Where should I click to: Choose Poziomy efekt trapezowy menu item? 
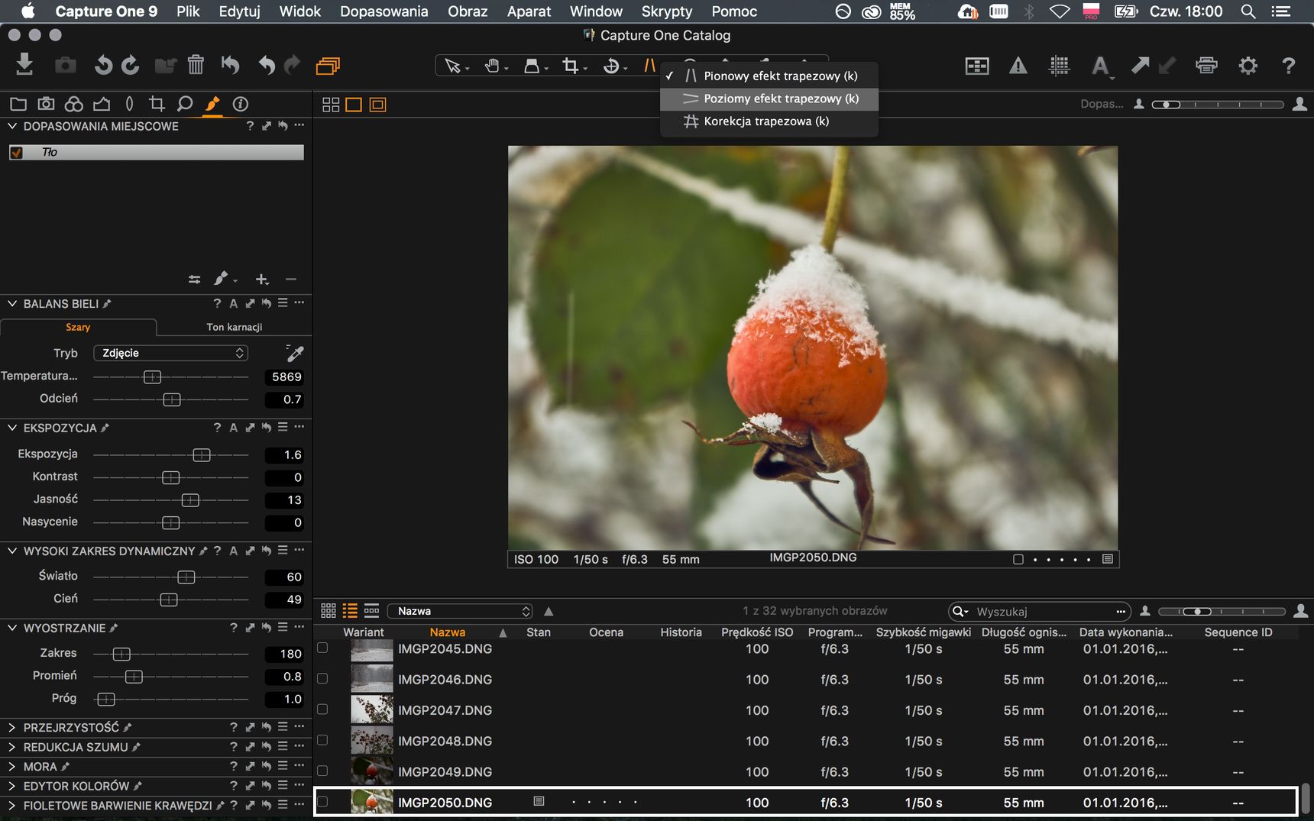(769, 99)
